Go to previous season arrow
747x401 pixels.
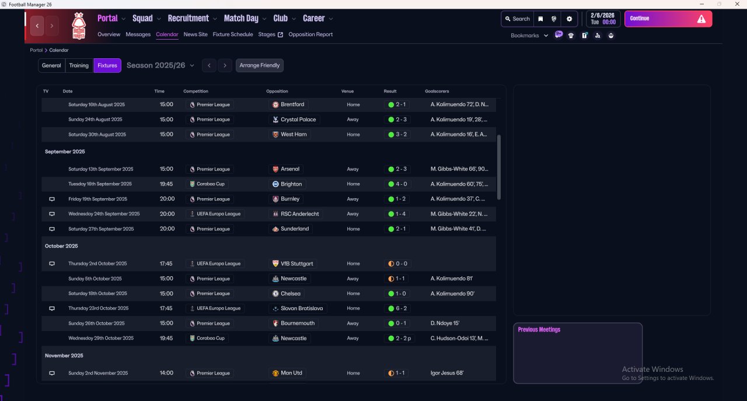(x=210, y=65)
